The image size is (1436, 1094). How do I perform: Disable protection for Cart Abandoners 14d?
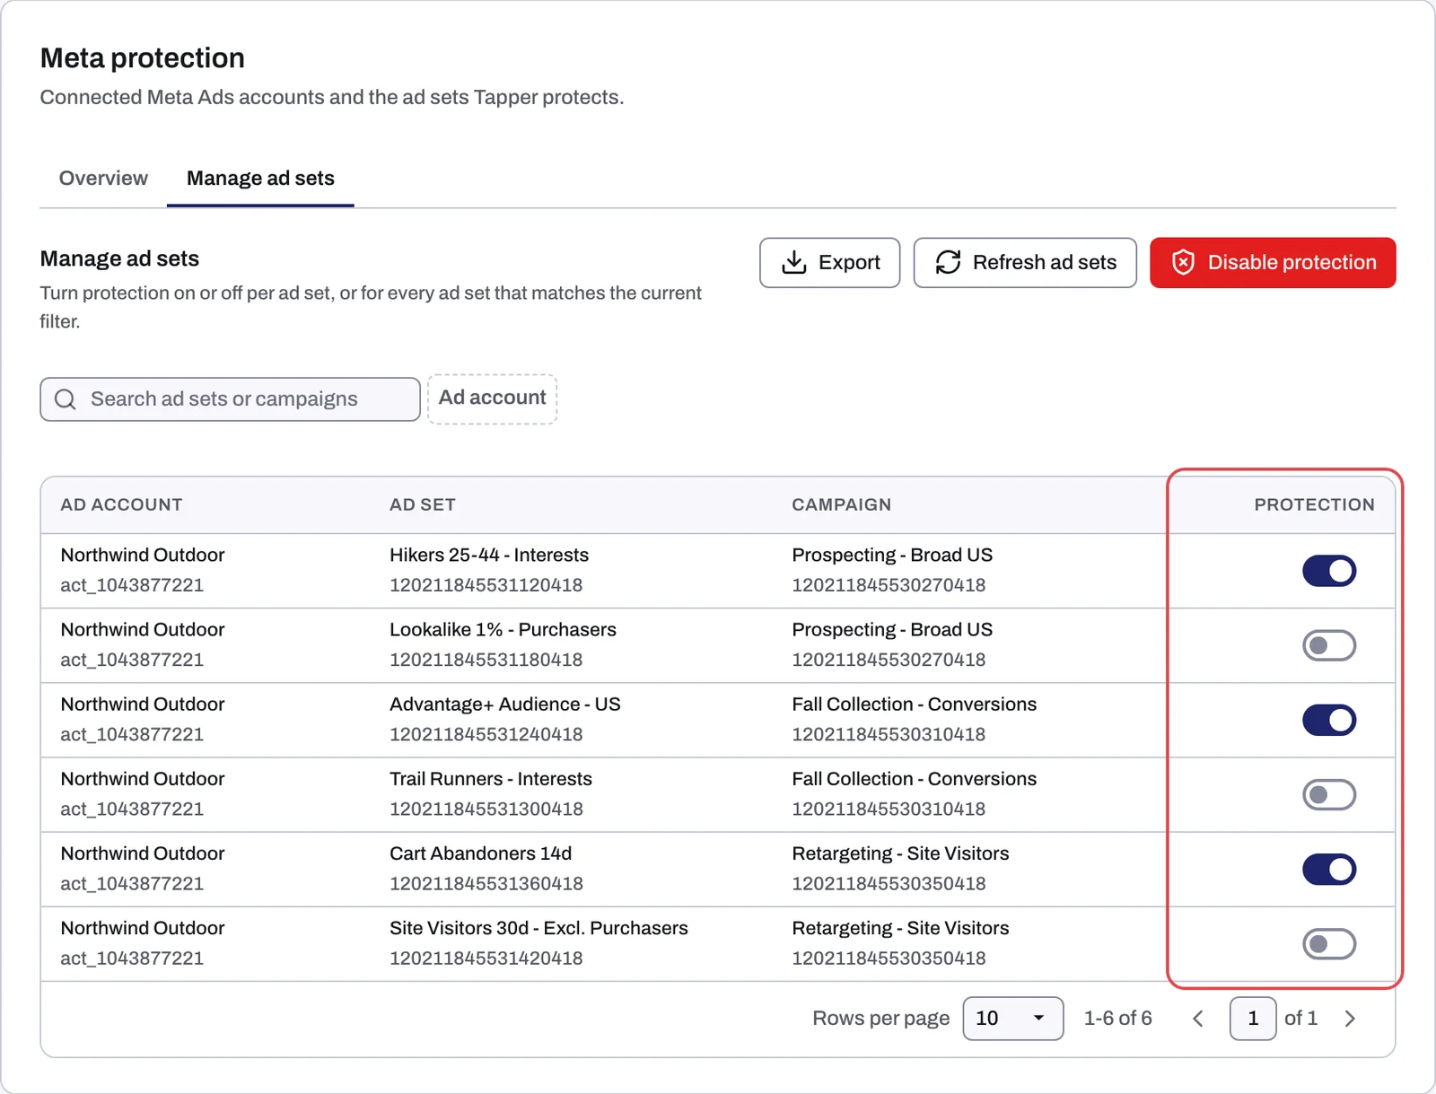pos(1329,869)
